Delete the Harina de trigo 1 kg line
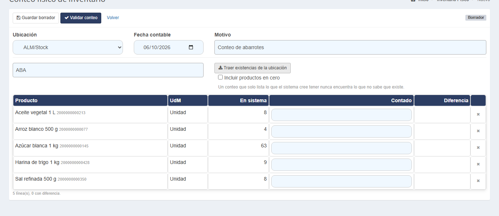The image size is (499, 216). pyautogui.click(x=478, y=164)
